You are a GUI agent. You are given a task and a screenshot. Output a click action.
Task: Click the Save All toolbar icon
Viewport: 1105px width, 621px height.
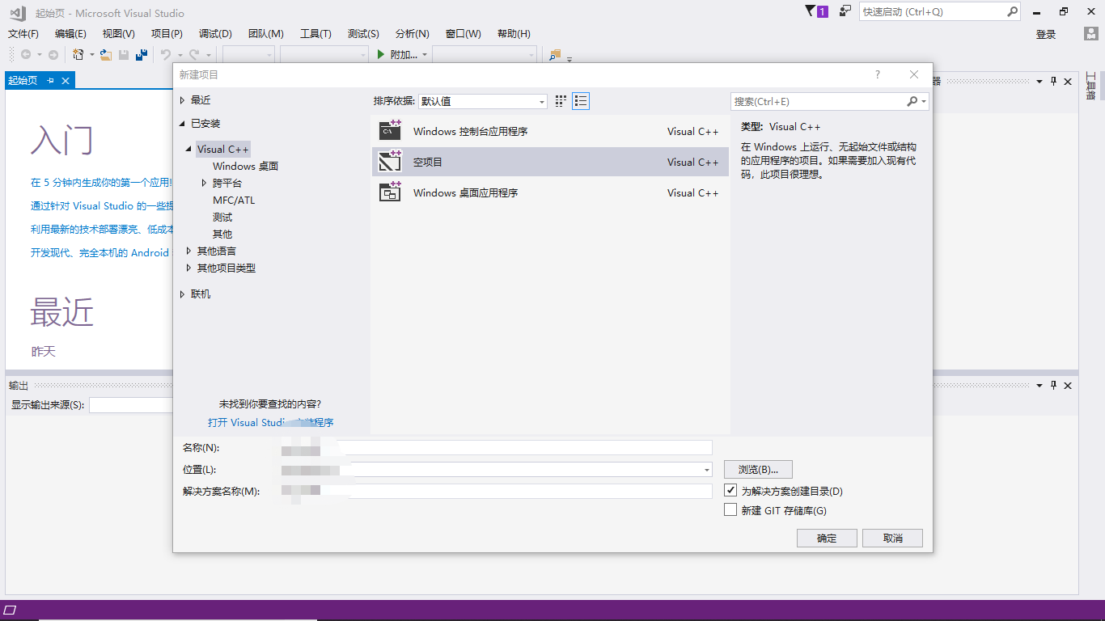[x=141, y=53]
